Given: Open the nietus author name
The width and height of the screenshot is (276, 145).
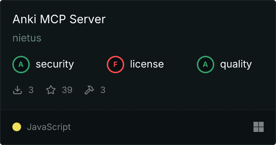Looking at the screenshot, I should [27, 38].
